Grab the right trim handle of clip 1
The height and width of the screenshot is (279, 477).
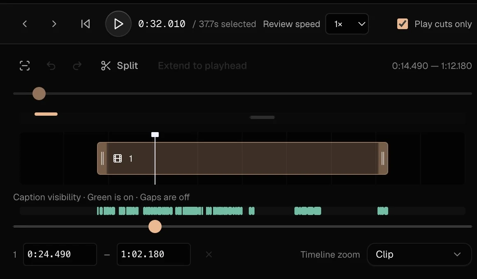tap(383, 158)
